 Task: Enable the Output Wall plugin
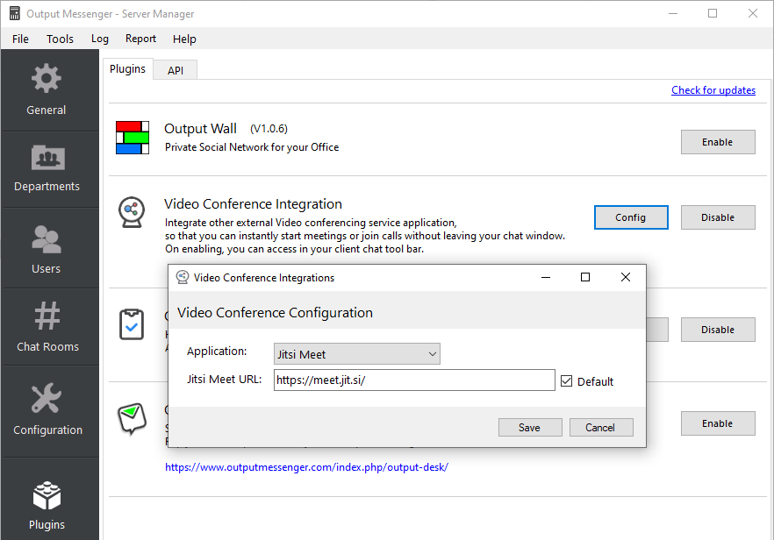[718, 142]
